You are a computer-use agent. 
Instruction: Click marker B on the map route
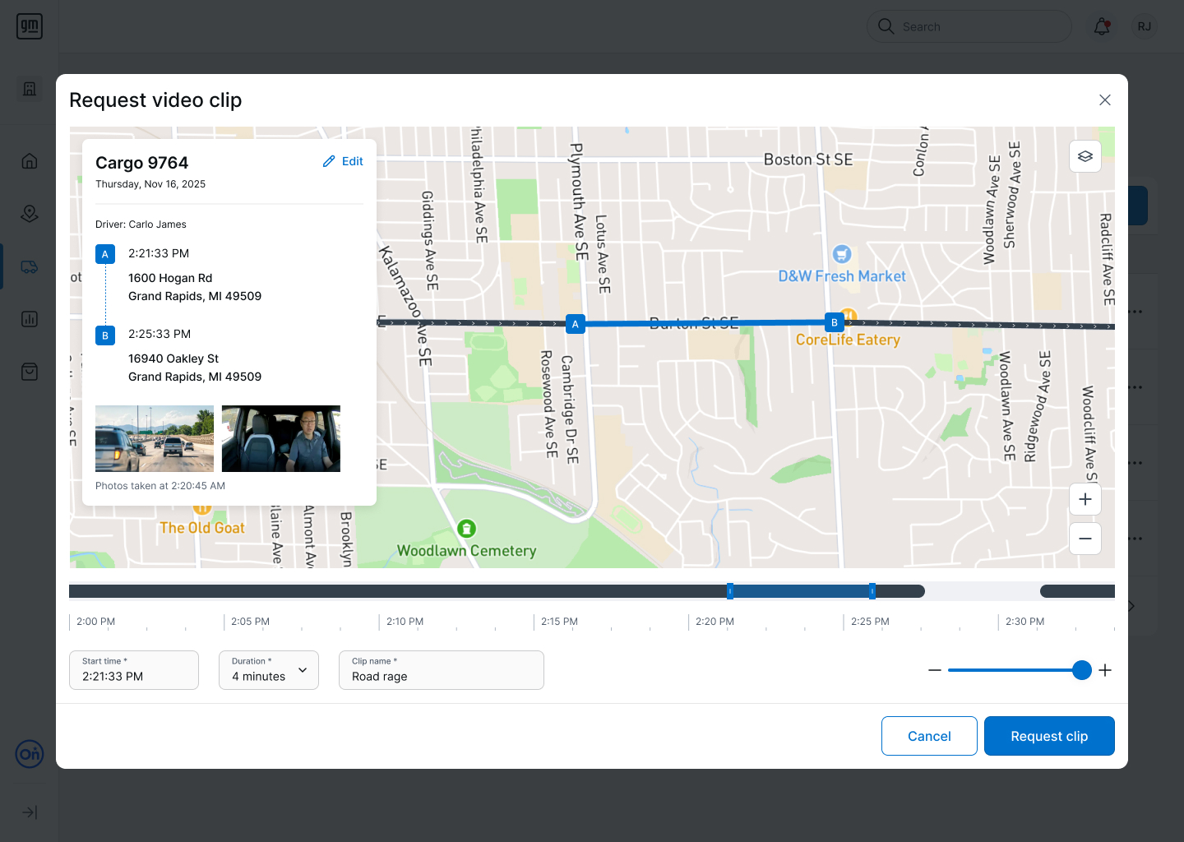pyautogui.click(x=835, y=322)
